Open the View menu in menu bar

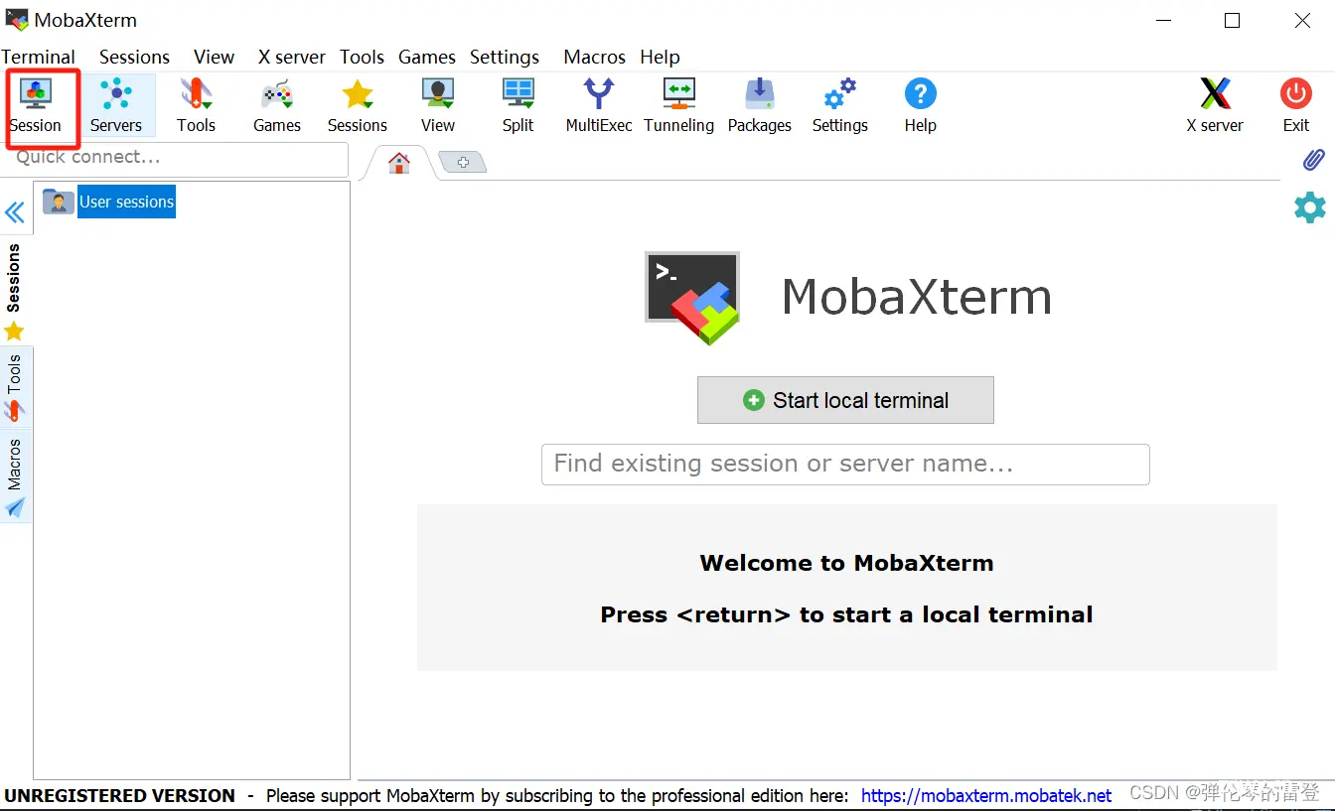(214, 57)
